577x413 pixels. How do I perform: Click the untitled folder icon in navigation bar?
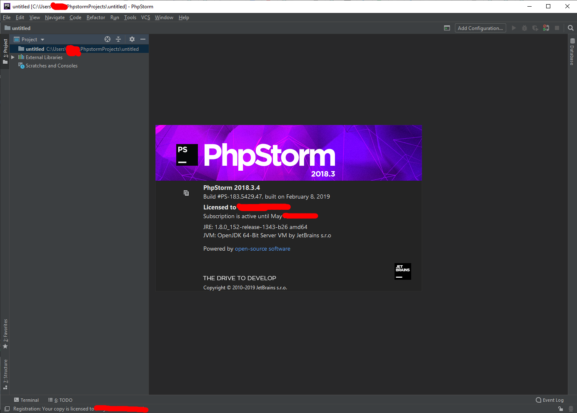tap(7, 28)
